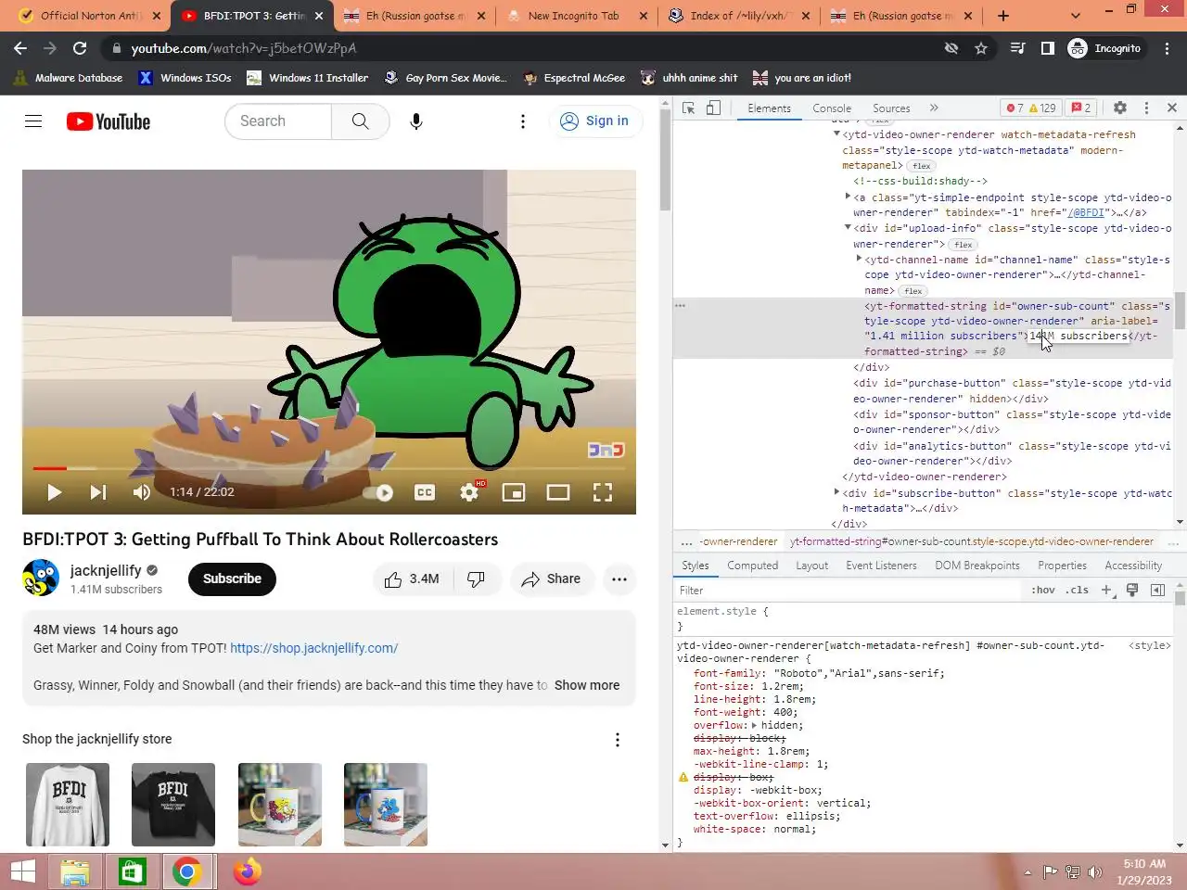Open the Computed styles tab
The width and height of the screenshot is (1187, 890).
752,566
